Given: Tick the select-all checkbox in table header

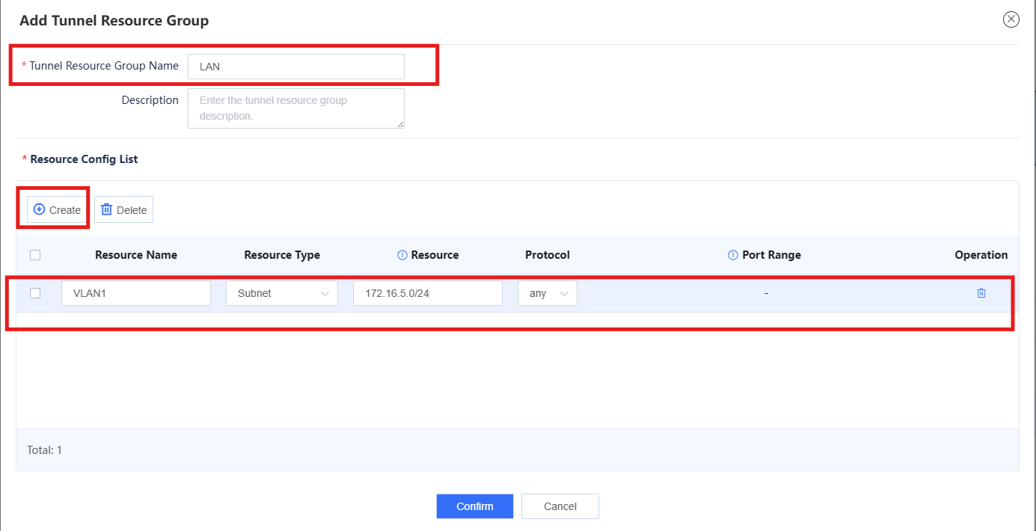Looking at the screenshot, I should pos(35,255).
